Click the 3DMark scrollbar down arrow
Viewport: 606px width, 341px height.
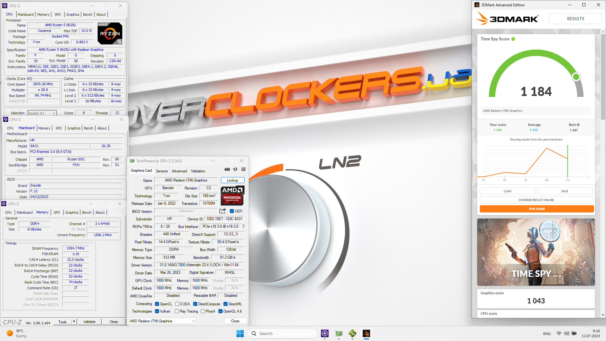coord(603,315)
